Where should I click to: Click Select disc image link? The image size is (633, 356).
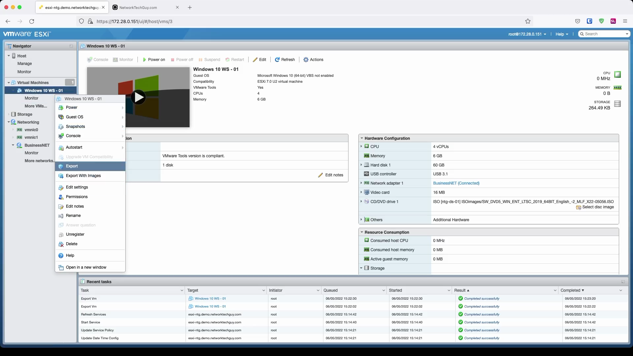click(x=595, y=207)
